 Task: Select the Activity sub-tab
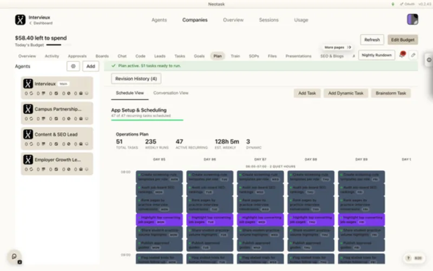click(52, 56)
